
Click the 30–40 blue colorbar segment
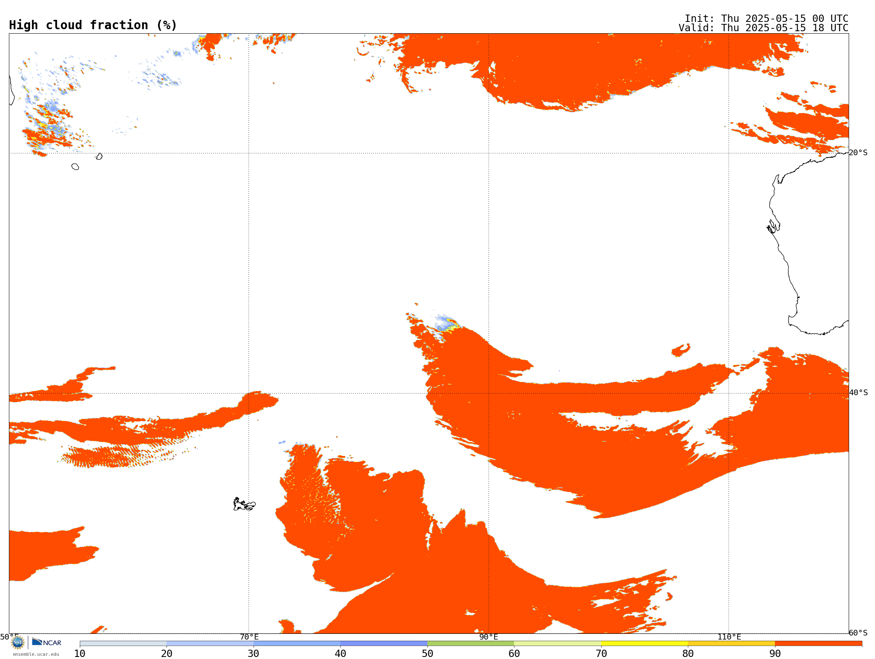(x=297, y=644)
